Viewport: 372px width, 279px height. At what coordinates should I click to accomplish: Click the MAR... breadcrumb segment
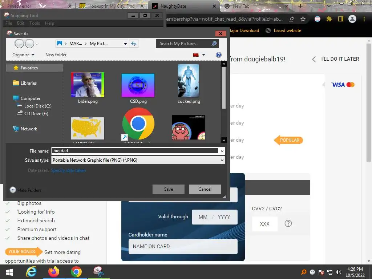76,44
